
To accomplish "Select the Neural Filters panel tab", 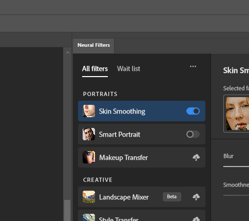I will 93,45.
